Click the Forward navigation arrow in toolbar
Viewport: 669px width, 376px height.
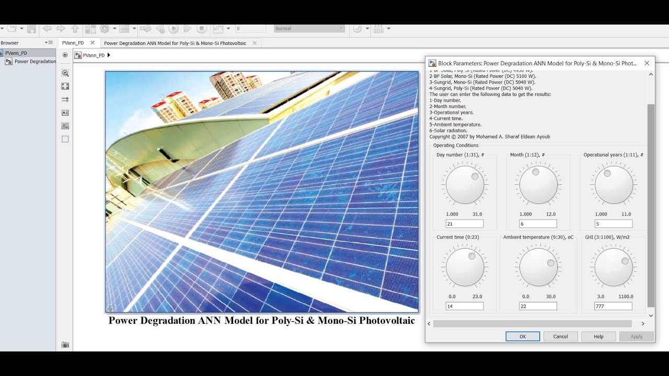61,29
